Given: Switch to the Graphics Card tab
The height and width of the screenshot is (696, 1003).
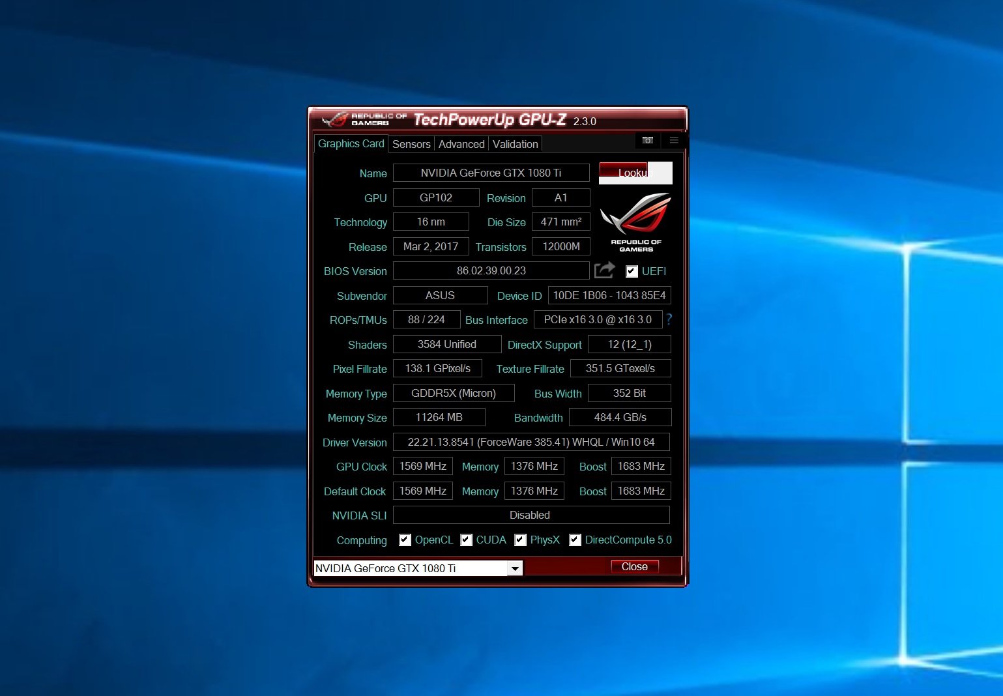Looking at the screenshot, I should [x=351, y=143].
